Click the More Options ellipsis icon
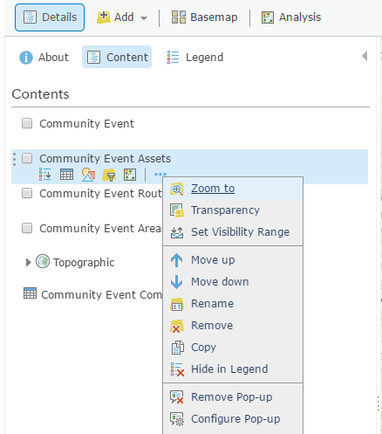The image size is (382, 434). [160, 175]
